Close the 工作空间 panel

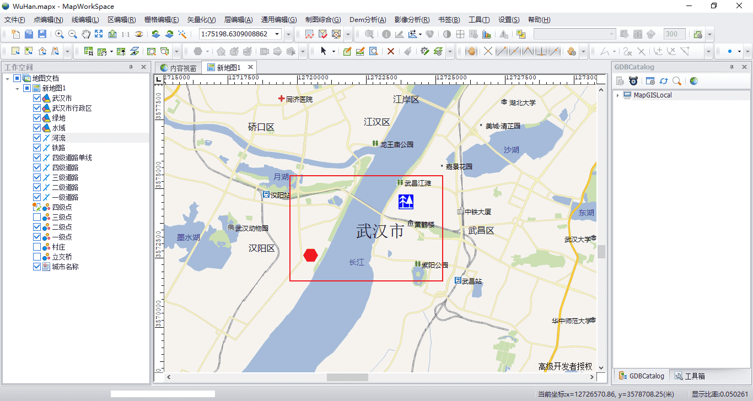143,67
